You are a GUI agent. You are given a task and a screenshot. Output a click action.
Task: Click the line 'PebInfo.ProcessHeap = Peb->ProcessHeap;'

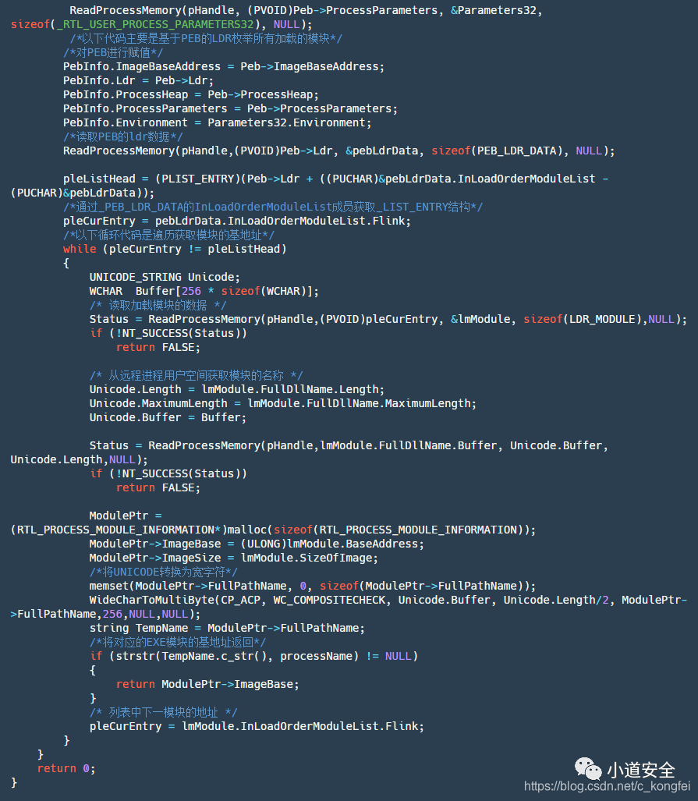pos(190,94)
